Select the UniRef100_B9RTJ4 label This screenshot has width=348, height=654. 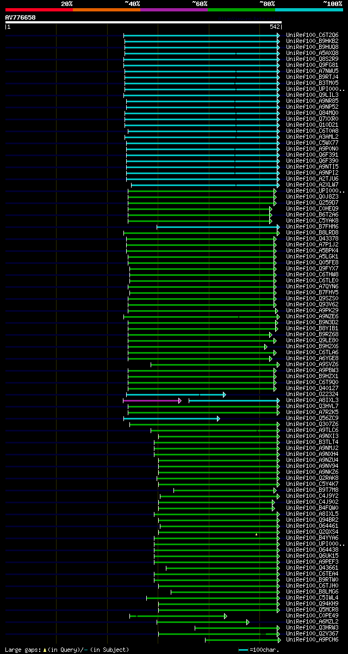[x=313, y=77]
